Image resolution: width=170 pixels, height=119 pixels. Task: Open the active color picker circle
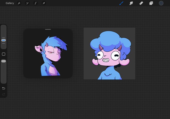[x=161, y=3]
